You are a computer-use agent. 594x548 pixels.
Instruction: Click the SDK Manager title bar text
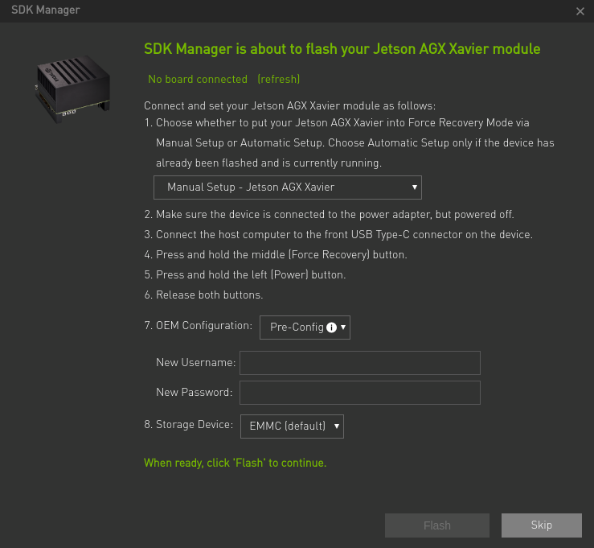click(45, 10)
